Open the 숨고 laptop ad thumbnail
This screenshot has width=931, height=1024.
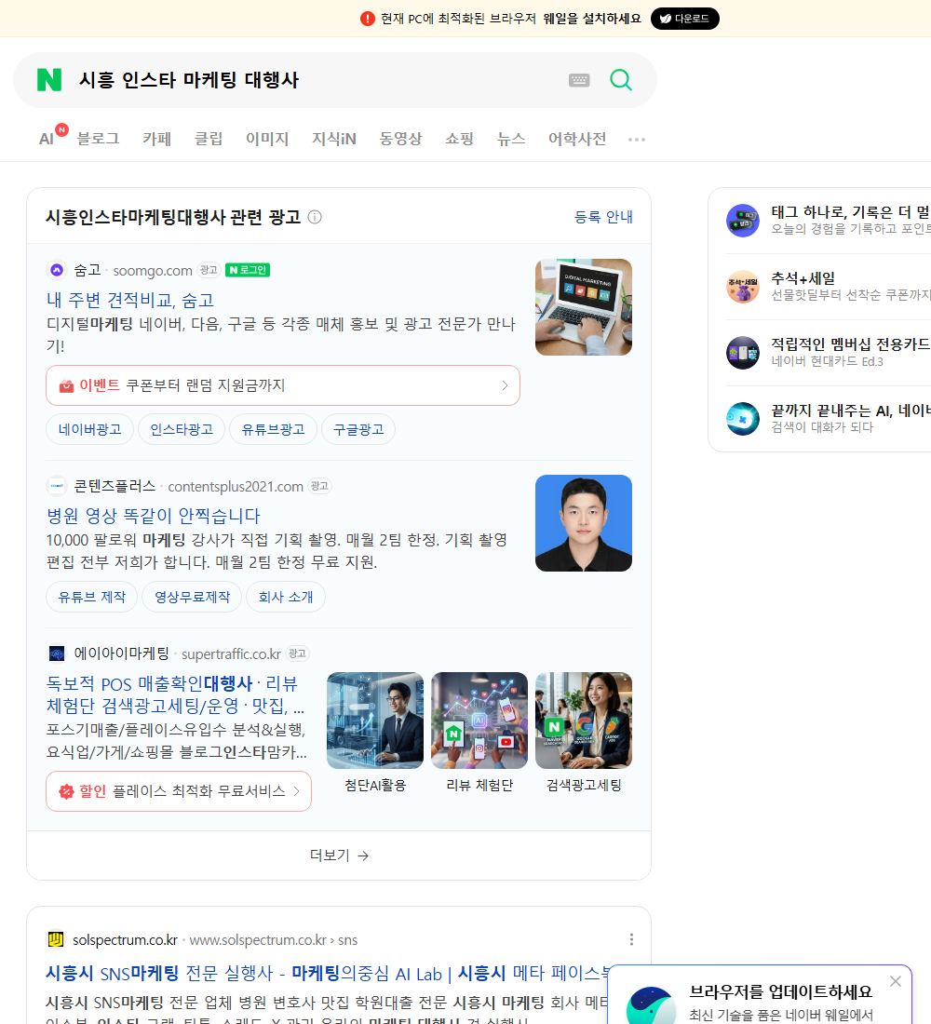tap(584, 307)
